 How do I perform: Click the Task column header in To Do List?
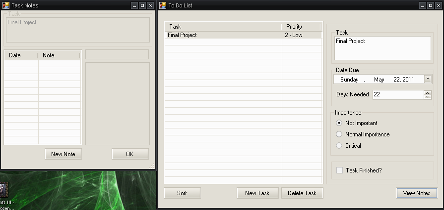223,27
